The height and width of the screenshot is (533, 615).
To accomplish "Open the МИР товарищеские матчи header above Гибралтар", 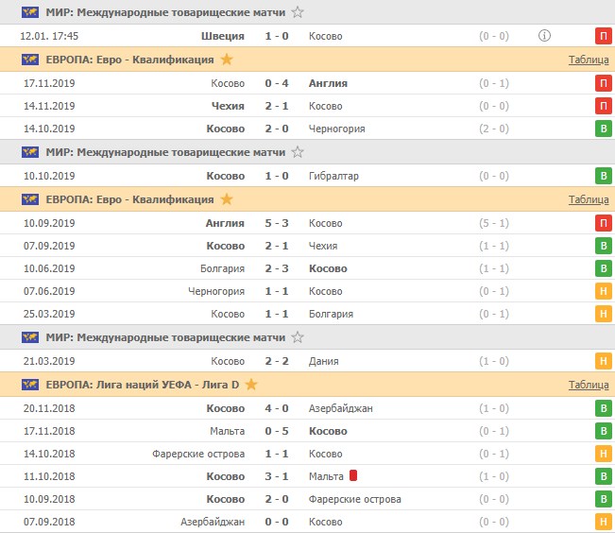I will coord(179,152).
